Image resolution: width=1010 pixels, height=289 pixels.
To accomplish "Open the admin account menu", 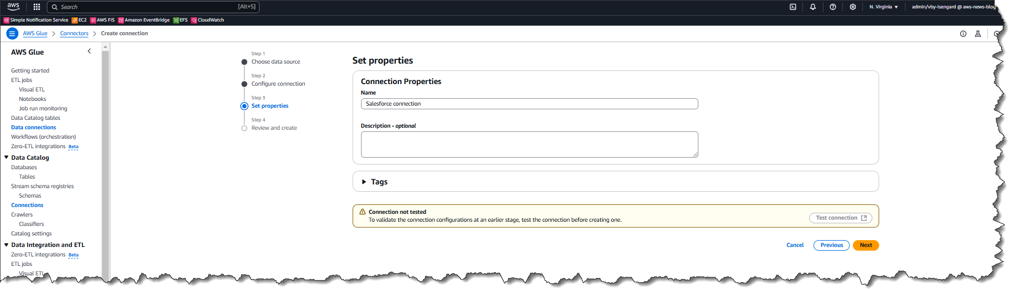I will 954,7.
